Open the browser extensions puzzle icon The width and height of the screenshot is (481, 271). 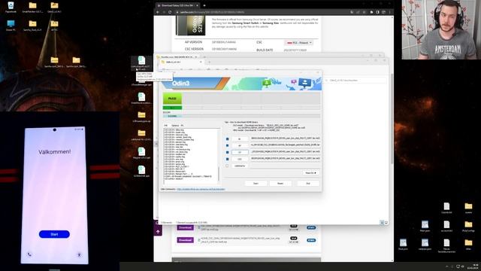point(371,12)
